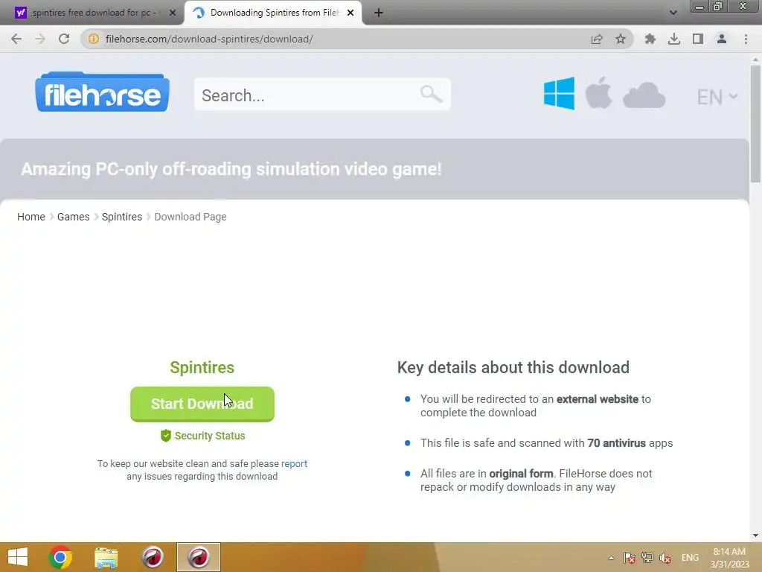Open the Chrome profile icon
This screenshot has height=572, width=762.
tap(722, 39)
